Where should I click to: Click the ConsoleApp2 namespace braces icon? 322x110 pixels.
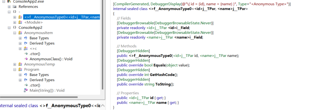[15, 28]
